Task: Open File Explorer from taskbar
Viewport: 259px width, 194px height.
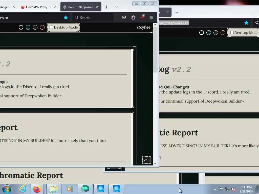Action: tap(54, 189)
